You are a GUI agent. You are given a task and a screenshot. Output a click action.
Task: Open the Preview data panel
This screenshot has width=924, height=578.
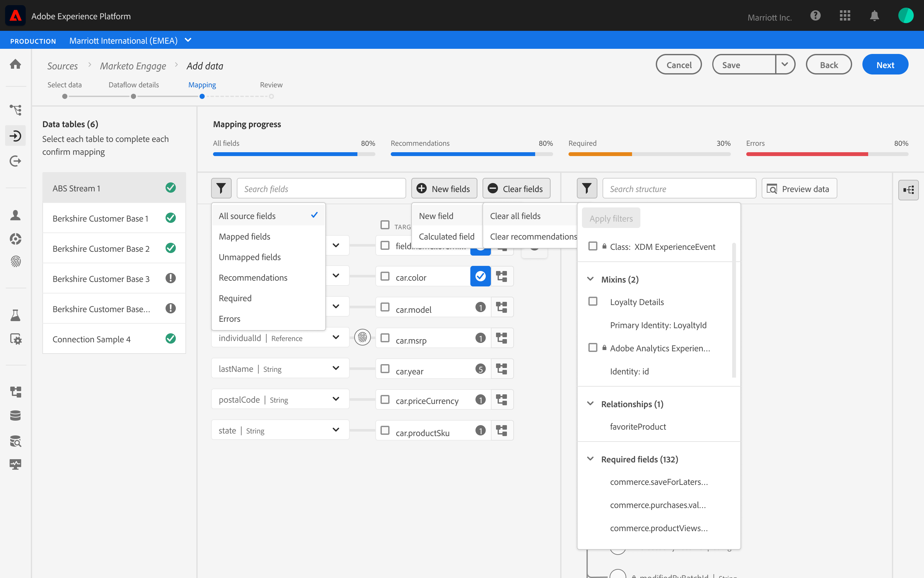799,188
